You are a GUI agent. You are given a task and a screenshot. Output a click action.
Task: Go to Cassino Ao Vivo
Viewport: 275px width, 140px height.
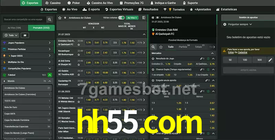coord(100,3)
